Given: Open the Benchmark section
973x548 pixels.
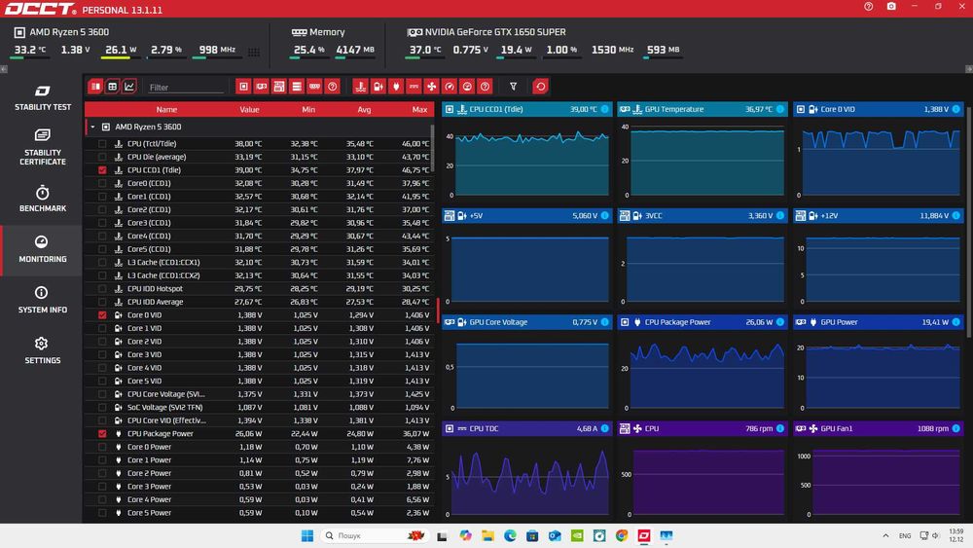Looking at the screenshot, I should pyautogui.click(x=42, y=199).
